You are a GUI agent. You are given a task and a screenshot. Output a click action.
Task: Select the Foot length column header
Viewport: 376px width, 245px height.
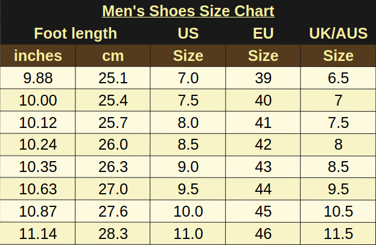point(75,33)
